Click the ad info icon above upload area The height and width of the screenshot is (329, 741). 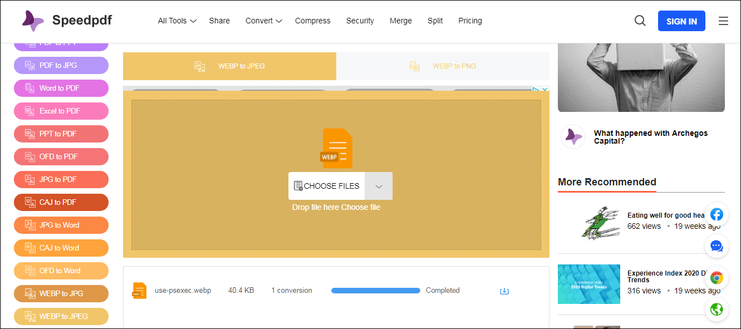tap(536, 90)
